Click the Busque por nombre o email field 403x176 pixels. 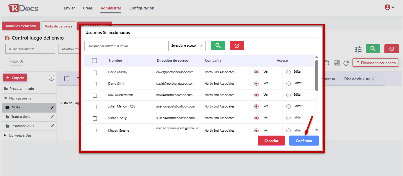click(x=123, y=46)
